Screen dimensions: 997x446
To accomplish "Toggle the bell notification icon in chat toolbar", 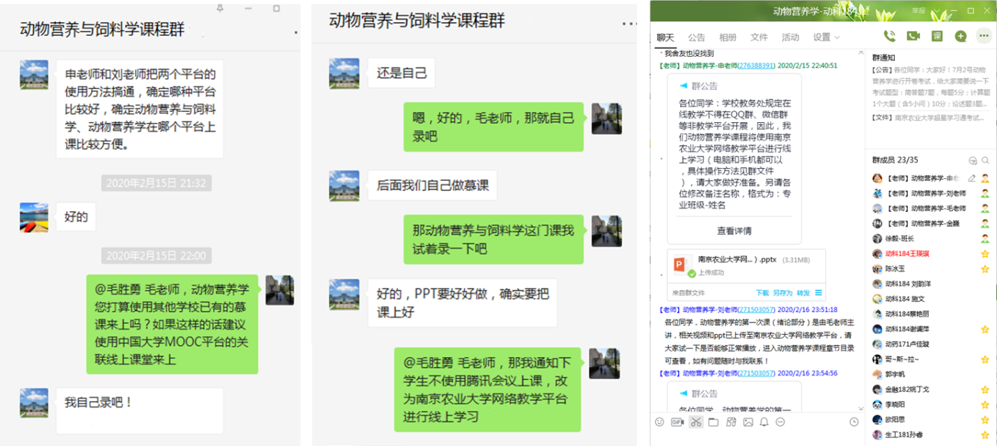I will point(764,422).
